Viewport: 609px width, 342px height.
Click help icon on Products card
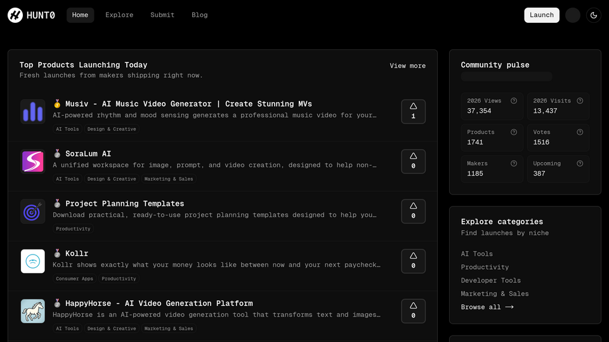click(513, 132)
